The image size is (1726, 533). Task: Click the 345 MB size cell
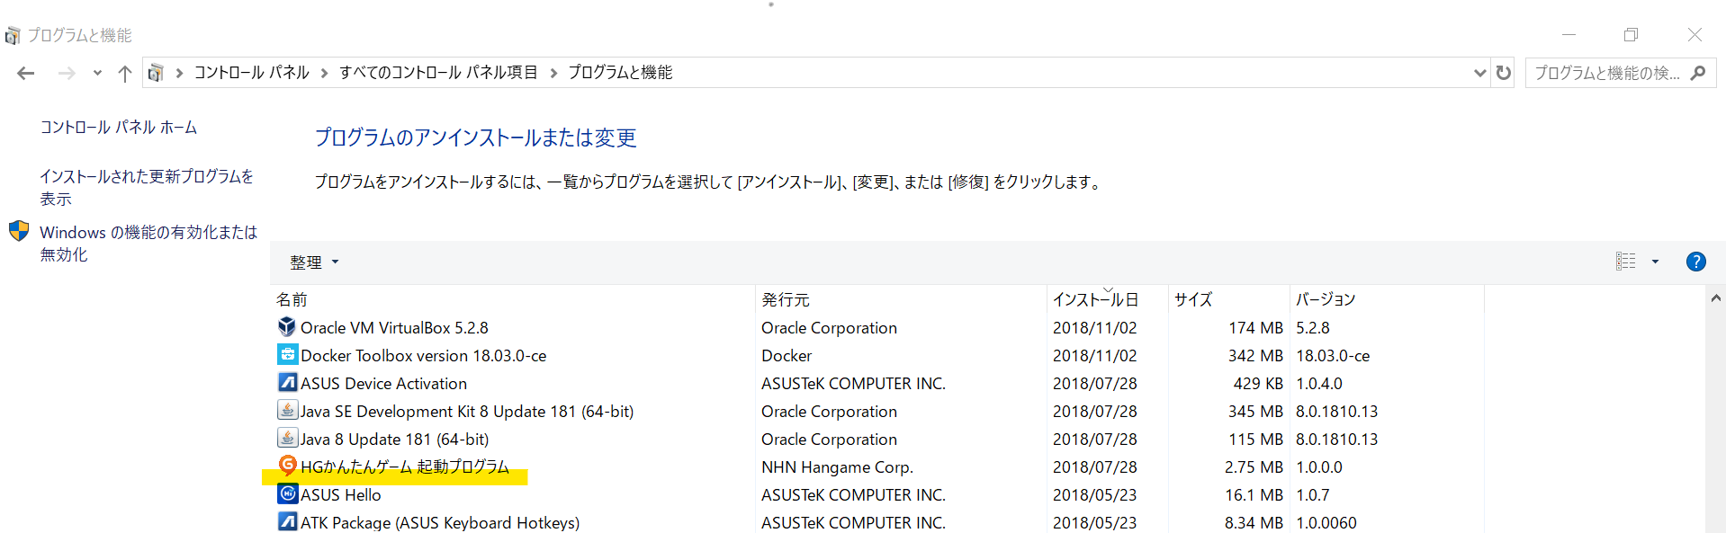click(1255, 411)
